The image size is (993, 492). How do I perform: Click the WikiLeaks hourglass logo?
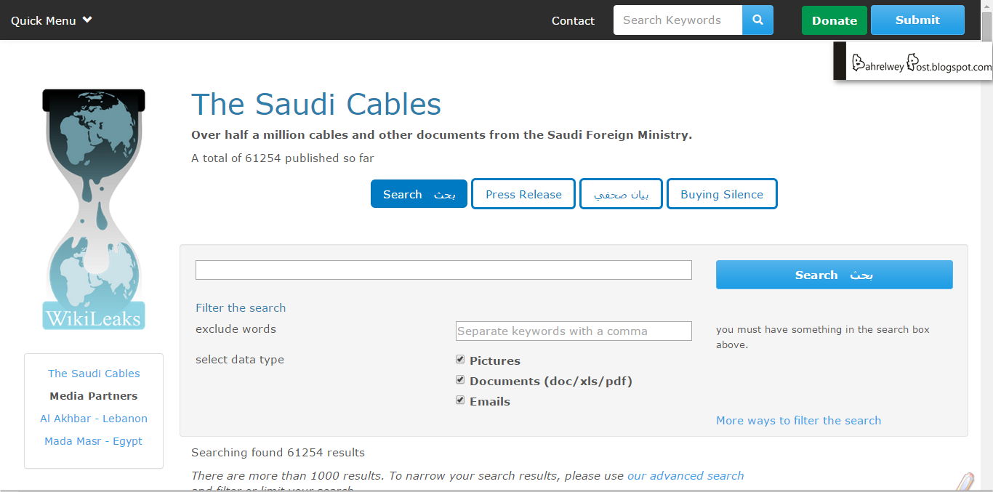94,209
